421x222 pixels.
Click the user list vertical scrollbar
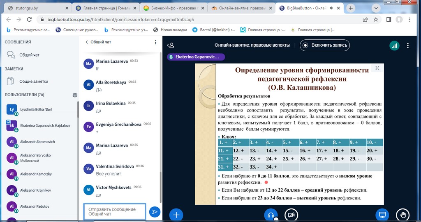[78, 123]
